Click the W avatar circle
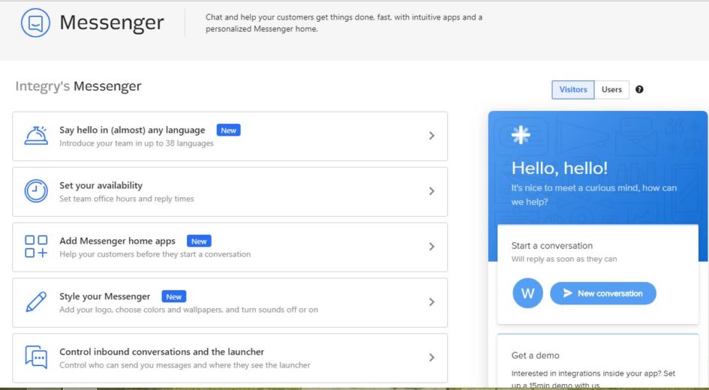The image size is (709, 390). coord(527,293)
